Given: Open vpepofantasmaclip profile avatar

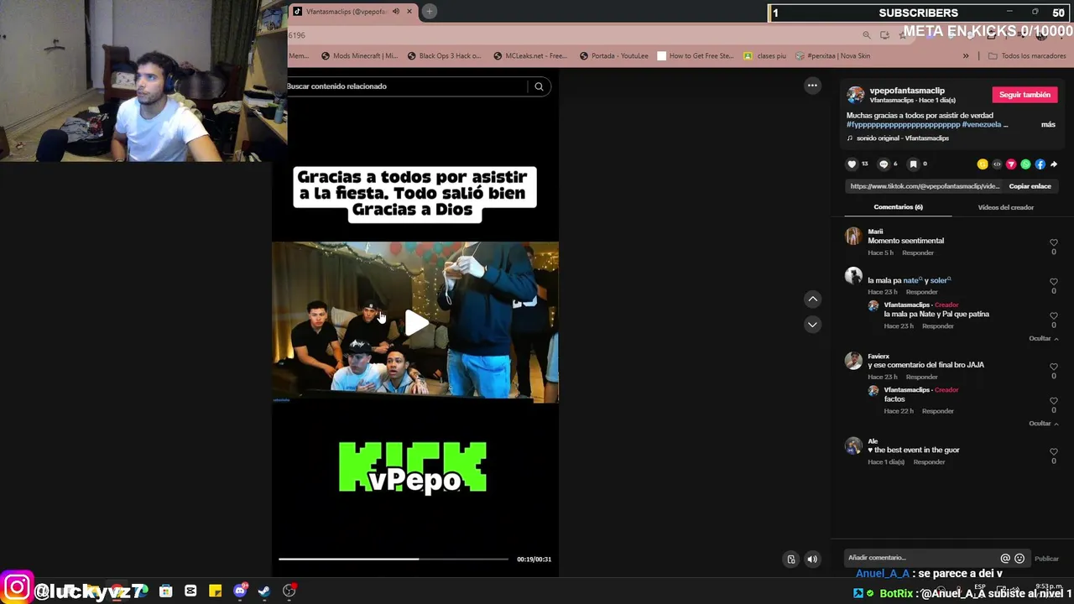Looking at the screenshot, I should pyautogui.click(x=855, y=95).
